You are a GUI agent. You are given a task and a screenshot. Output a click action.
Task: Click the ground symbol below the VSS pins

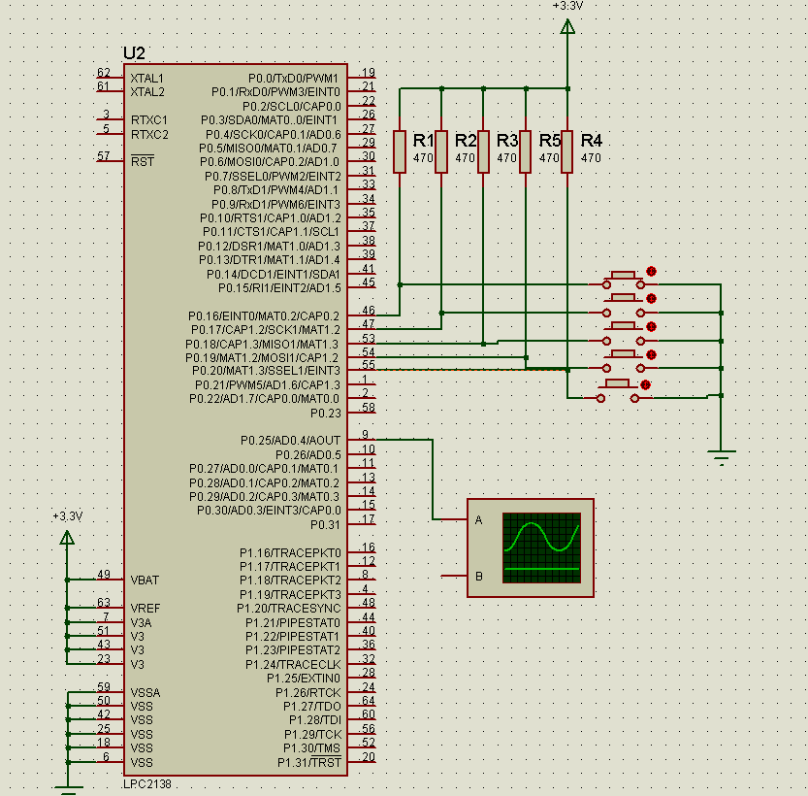click(x=68, y=789)
